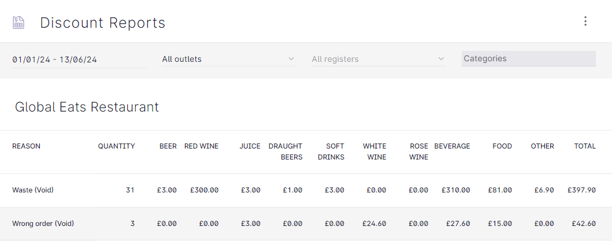Select the Wrong order (Void) row
Viewport: 612px width, 241px height.
306,224
